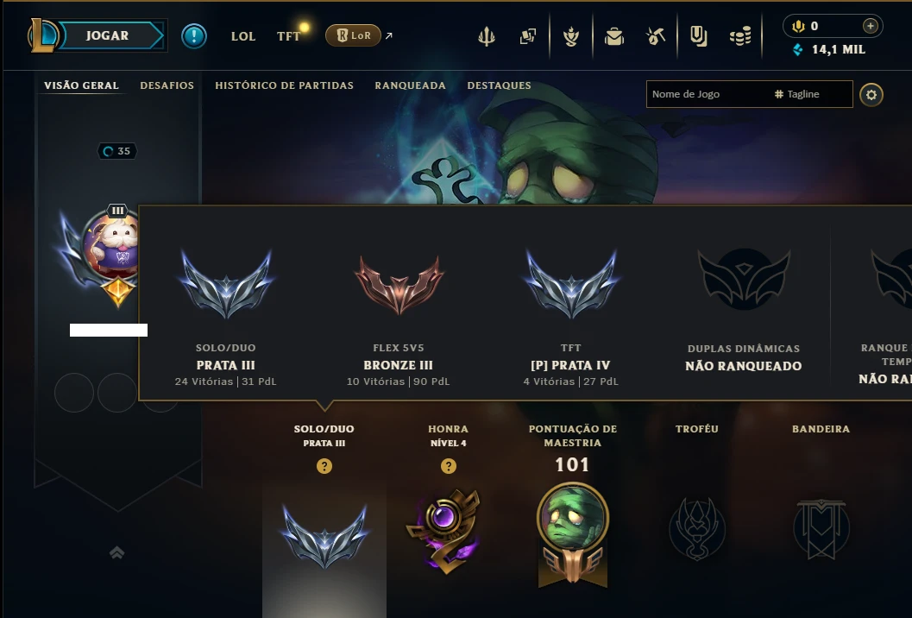This screenshot has width=912, height=618.
Task: Switch to the Desafios tab
Action: click(x=167, y=85)
